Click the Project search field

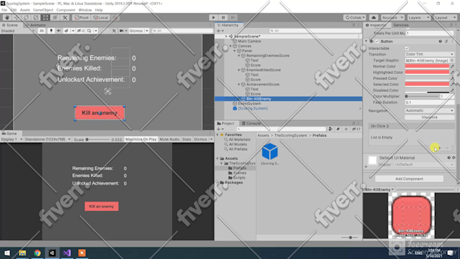pyautogui.click(x=281, y=129)
